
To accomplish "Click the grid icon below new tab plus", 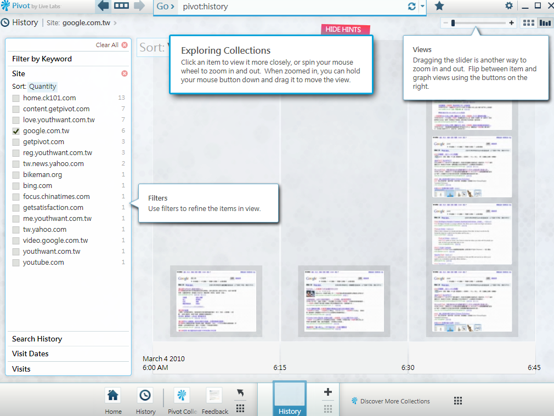I will click(328, 409).
